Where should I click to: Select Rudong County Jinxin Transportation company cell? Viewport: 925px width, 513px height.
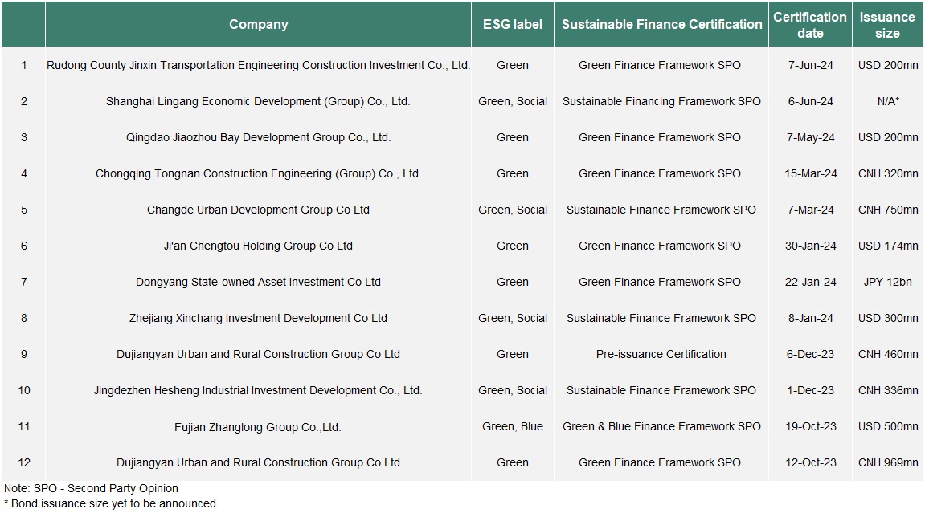259,65
